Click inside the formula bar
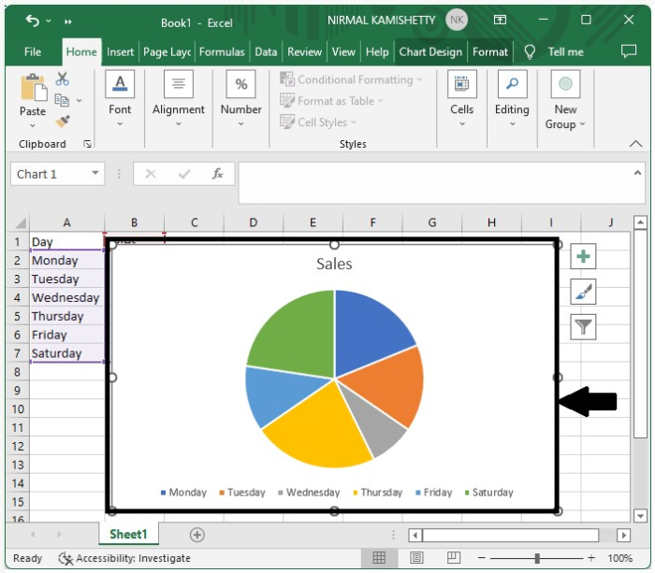The width and height of the screenshot is (655, 573). 434,183
